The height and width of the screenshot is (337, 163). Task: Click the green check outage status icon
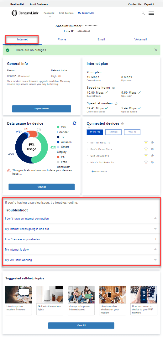[8, 50]
